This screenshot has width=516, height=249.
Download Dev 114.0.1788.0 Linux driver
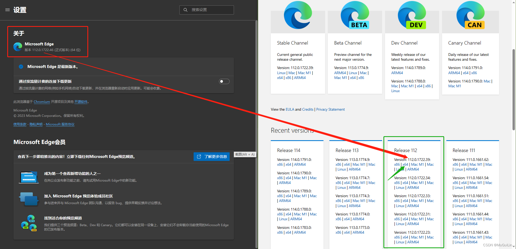[395, 91]
